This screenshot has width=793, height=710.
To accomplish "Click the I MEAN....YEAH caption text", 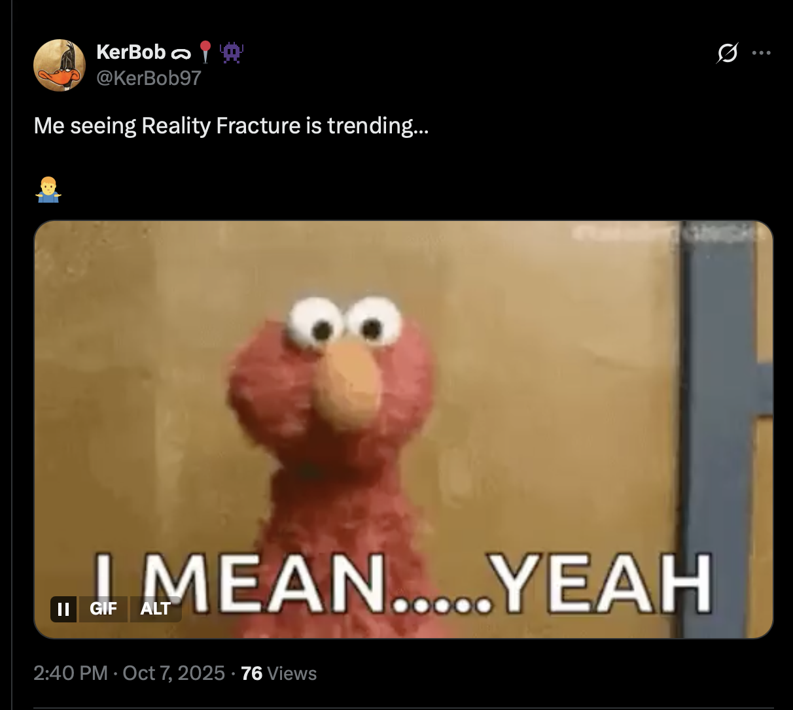I will point(404,584).
